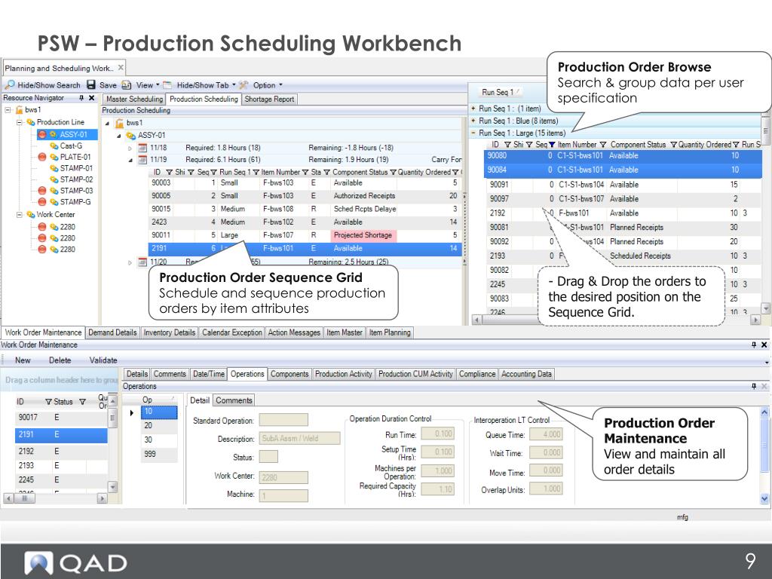Click the red status icon beside STAMP-03
The image size is (772, 579).
(x=42, y=191)
